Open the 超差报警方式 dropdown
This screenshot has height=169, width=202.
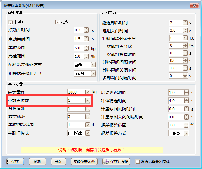click(186, 133)
